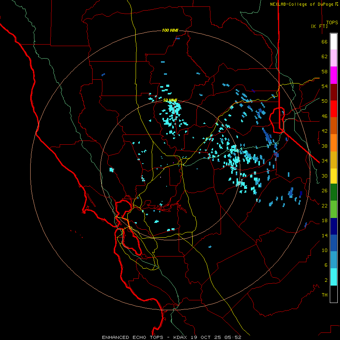Click the legend value "42"
Screen dimensions: 340x340
coord(325,131)
